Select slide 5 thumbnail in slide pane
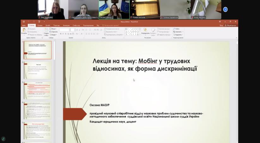Screen dimensions: 260x143 (x=38, y=131)
